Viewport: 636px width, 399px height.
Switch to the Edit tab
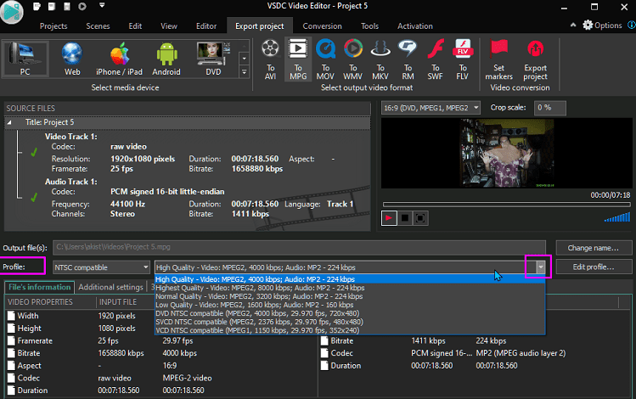[135, 26]
